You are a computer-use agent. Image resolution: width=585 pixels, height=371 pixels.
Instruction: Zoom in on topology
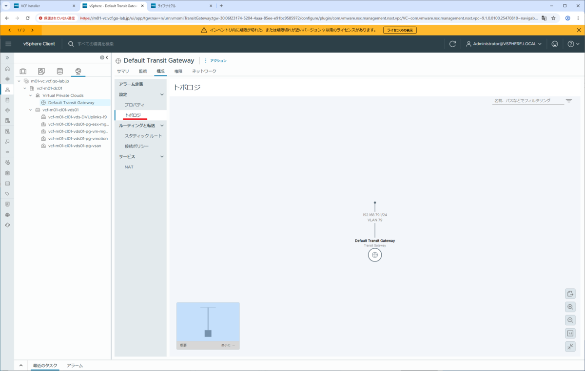click(570, 307)
